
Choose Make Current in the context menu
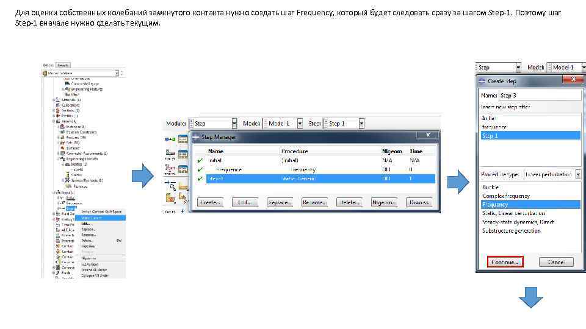(x=100, y=218)
